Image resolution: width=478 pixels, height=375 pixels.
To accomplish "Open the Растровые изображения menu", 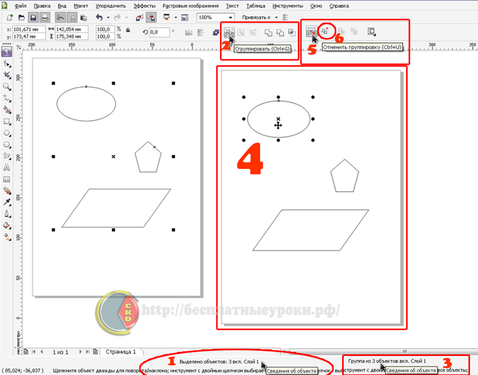I will pyautogui.click(x=191, y=6).
